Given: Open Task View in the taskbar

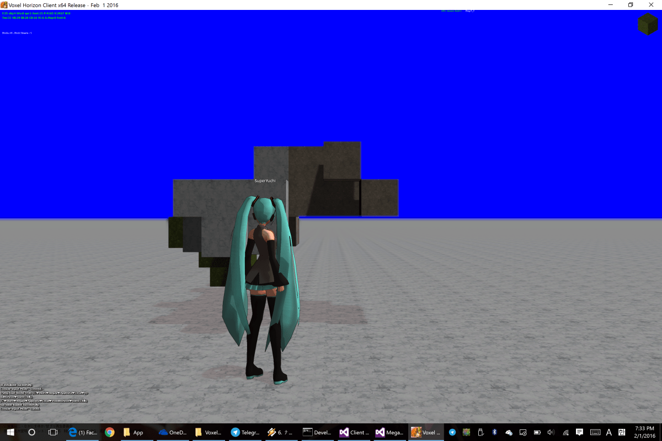Looking at the screenshot, I should point(53,432).
